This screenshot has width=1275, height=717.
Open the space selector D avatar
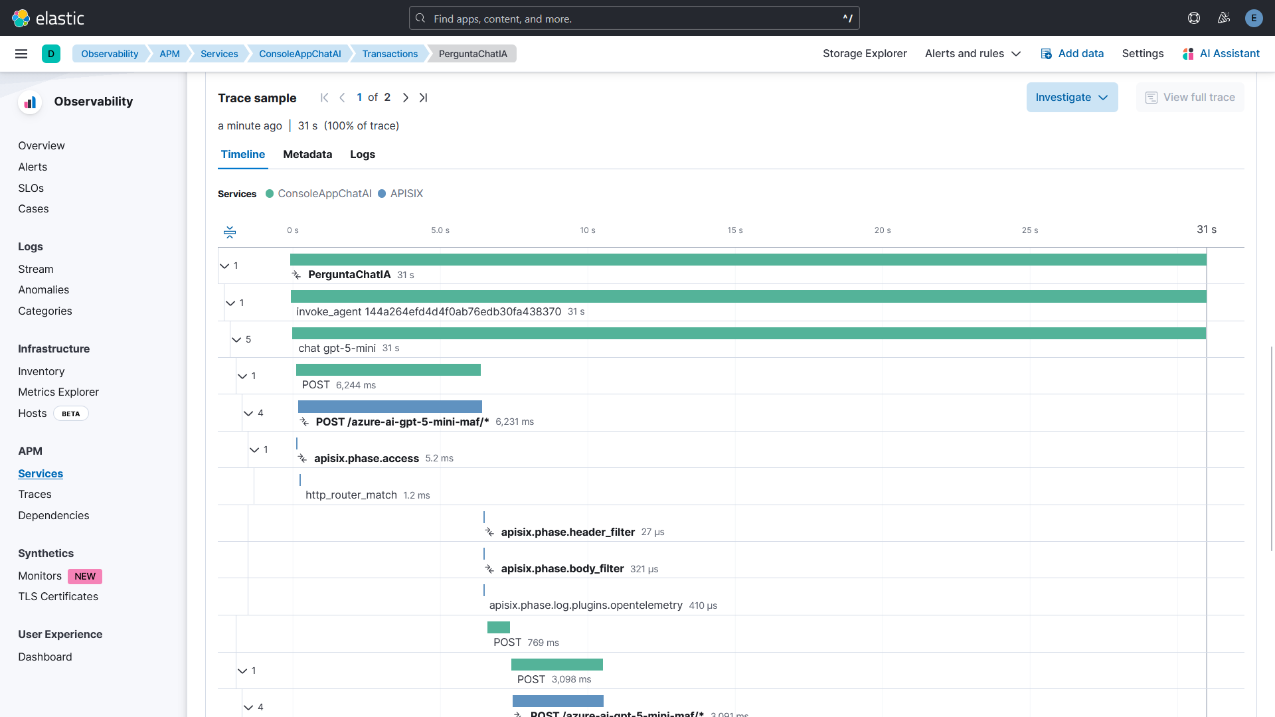pos(51,54)
